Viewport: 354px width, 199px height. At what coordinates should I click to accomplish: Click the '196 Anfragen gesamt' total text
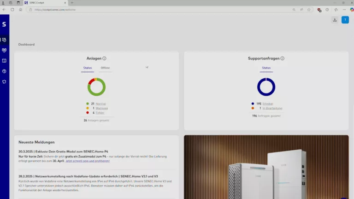click(266, 116)
